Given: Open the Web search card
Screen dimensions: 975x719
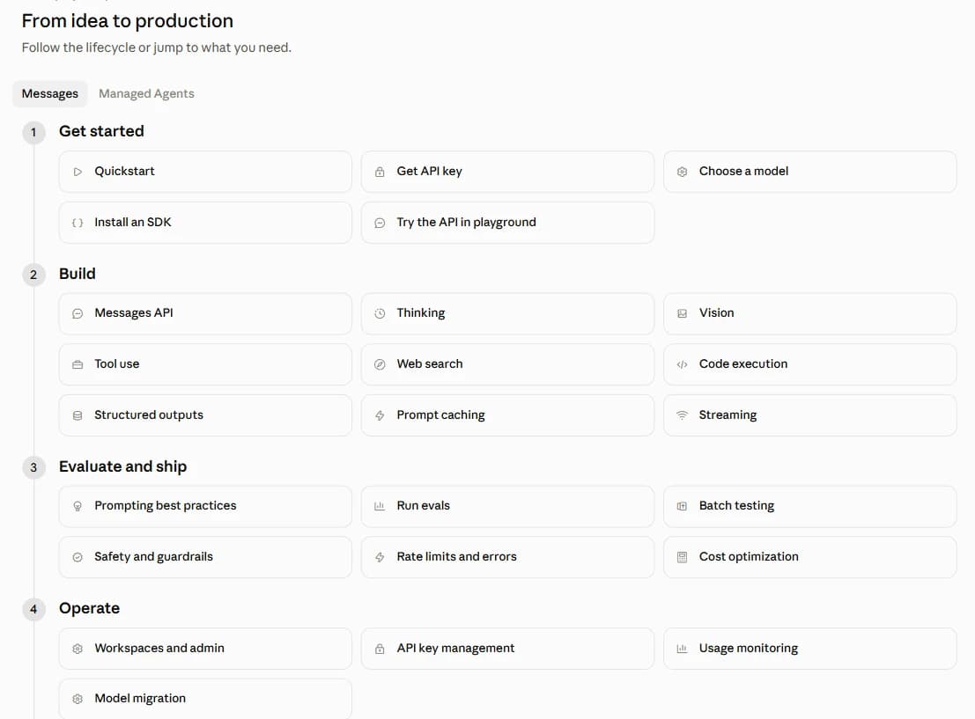Looking at the screenshot, I should 507,365.
